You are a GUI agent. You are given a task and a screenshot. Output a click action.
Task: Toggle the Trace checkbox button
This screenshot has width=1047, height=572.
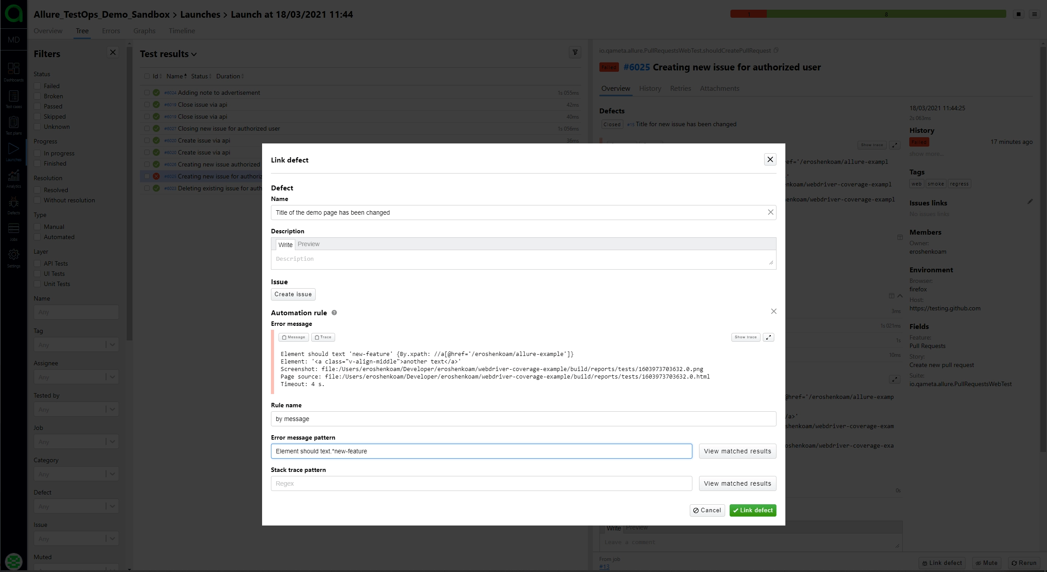pos(323,337)
